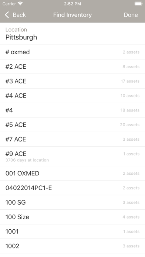
Task: Open the Location field showing Pittsburgh
Action: (72, 34)
